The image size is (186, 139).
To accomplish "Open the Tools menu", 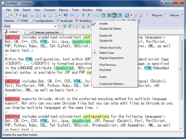I will click(75, 10).
